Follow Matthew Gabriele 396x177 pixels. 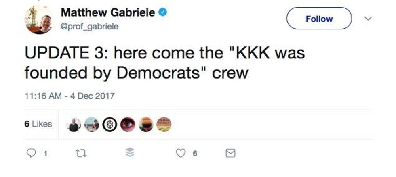[319, 19]
